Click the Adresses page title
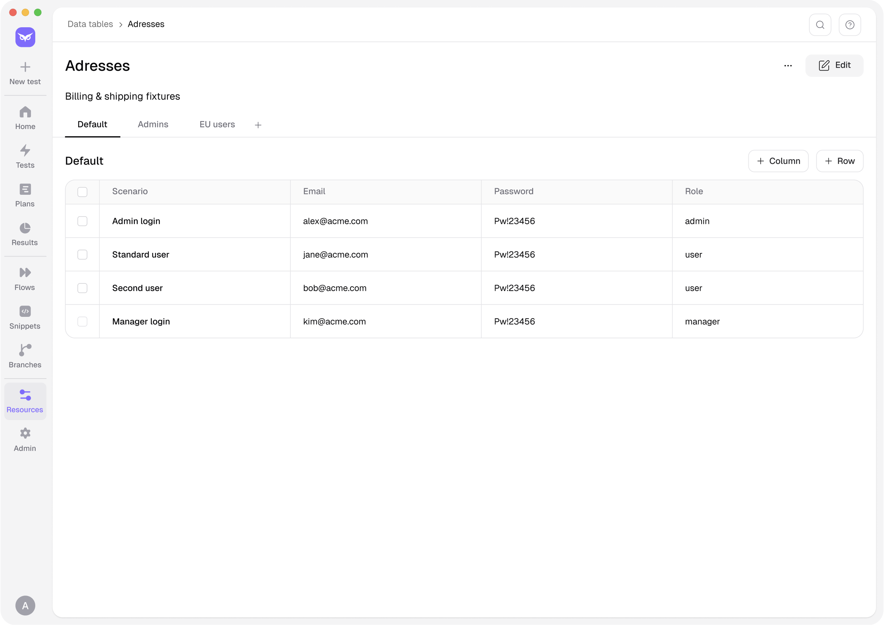Viewport: 884px width, 625px height. point(97,66)
